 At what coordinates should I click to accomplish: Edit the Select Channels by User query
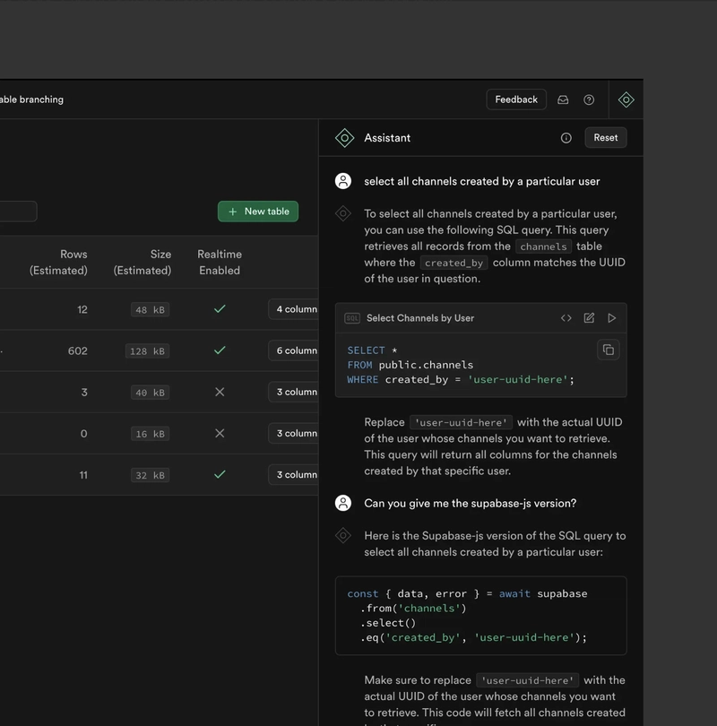pos(589,318)
